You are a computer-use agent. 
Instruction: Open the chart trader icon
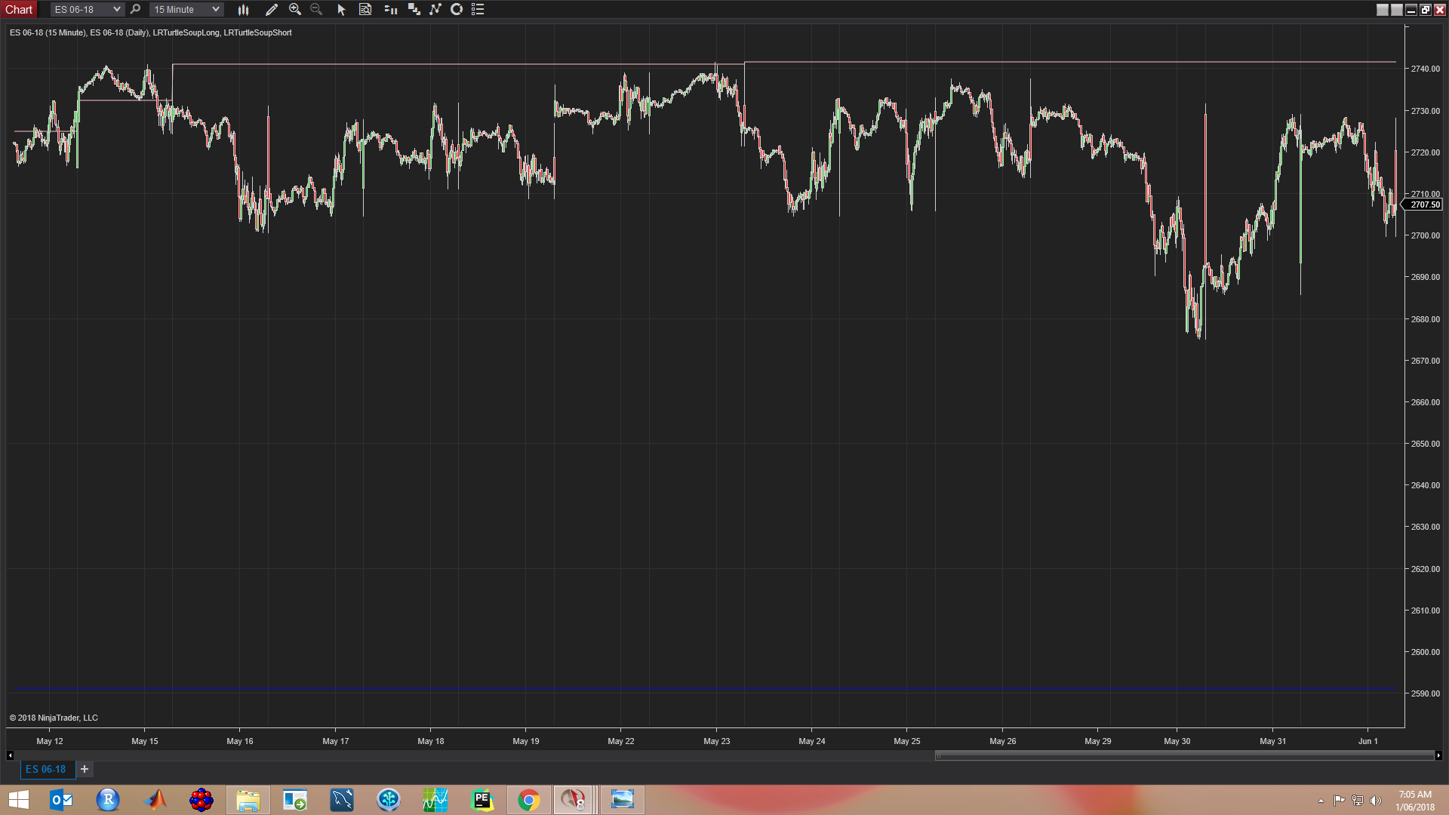click(390, 10)
